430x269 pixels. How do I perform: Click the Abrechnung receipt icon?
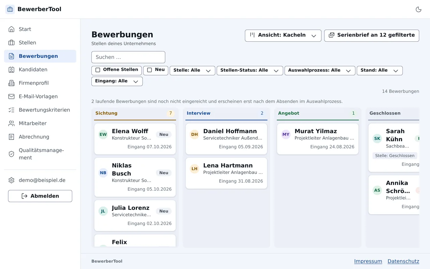click(11, 137)
